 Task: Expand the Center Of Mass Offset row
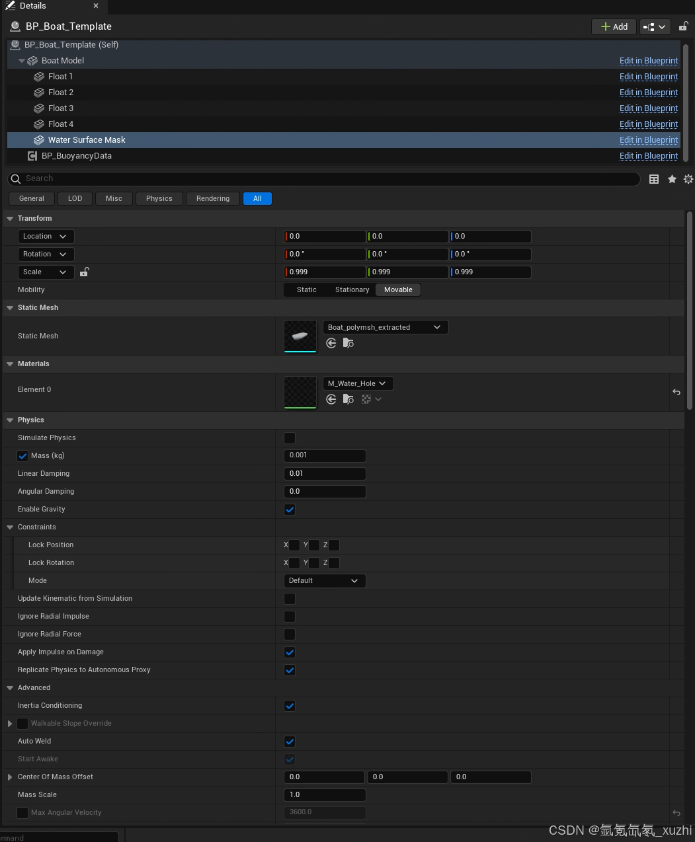tap(10, 777)
